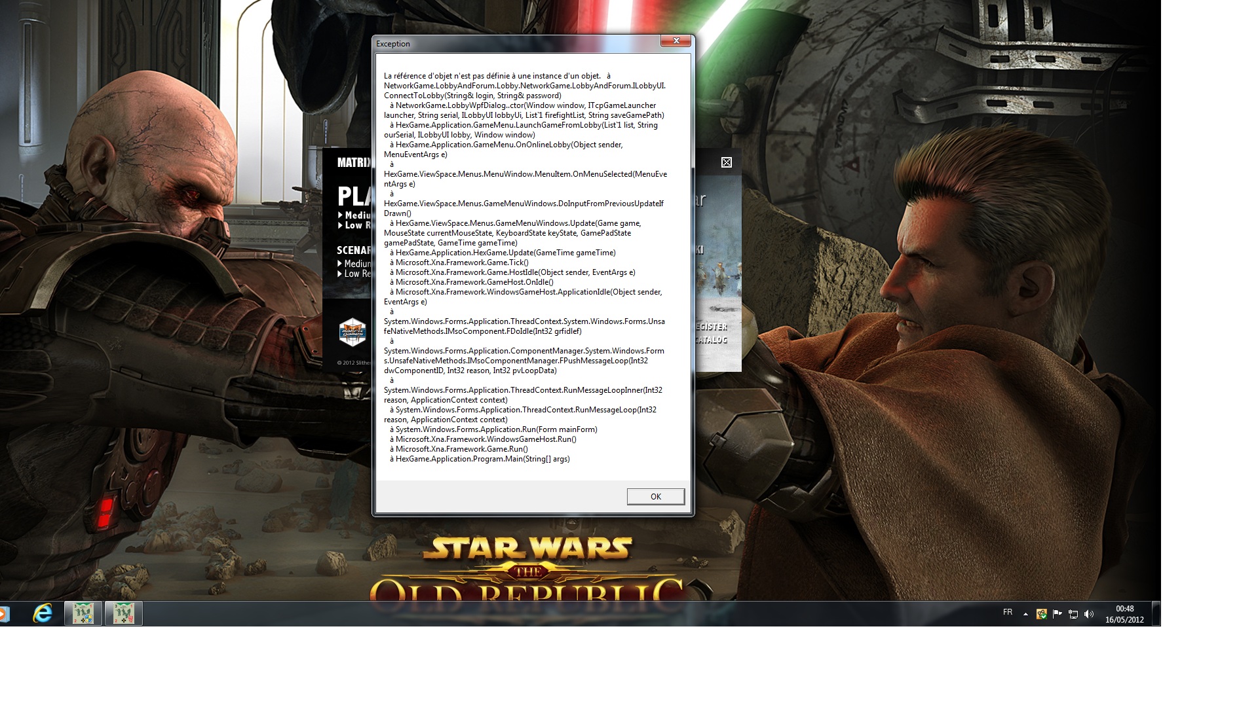The image size is (1258, 707).
Task: Open the security shield tray icon
Action: click(x=1041, y=614)
